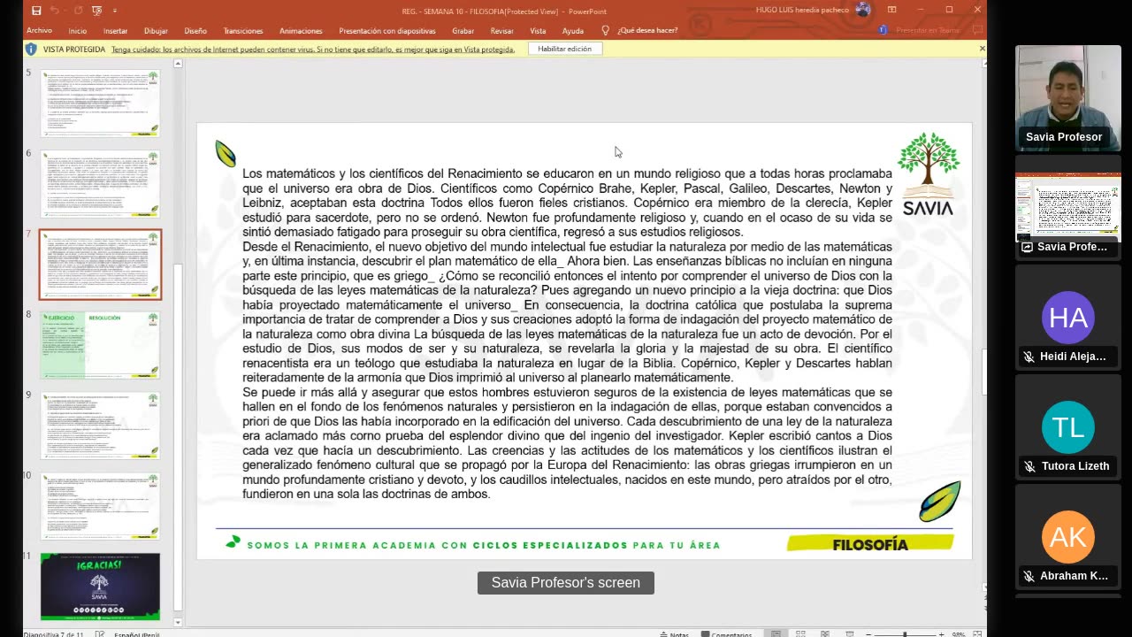Select slide 9 thumbnail
Viewport: 1132px width, 637px height.
pyautogui.click(x=100, y=426)
